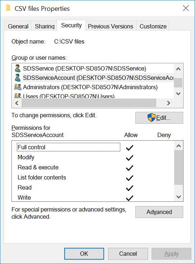Click the SDSServiceAccount user icon
The height and width of the screenshot is (264, 195).
[18, 78]
